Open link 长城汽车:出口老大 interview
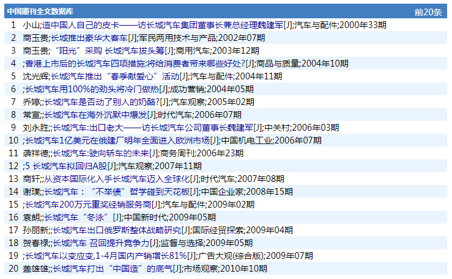Screen dimensions: 452x279 (x=153, y=128)
